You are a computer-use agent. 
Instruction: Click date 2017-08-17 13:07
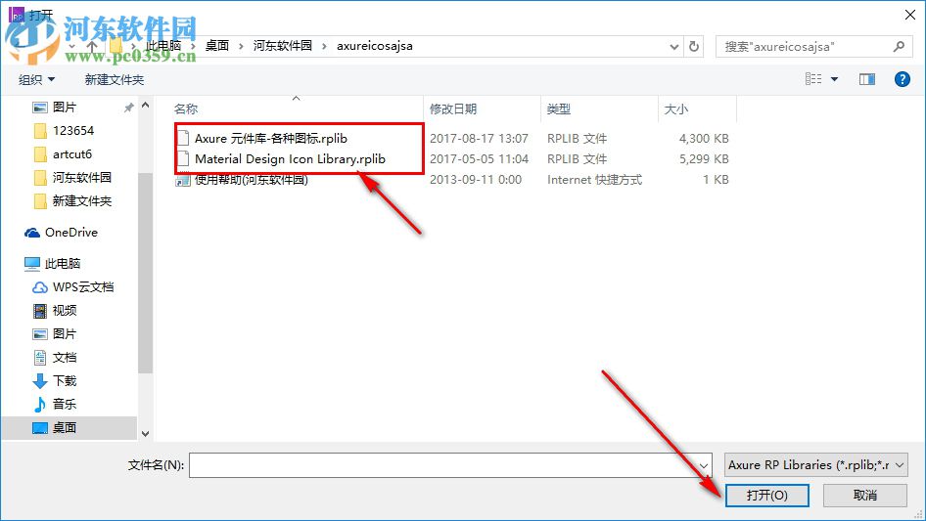[479, 138]
